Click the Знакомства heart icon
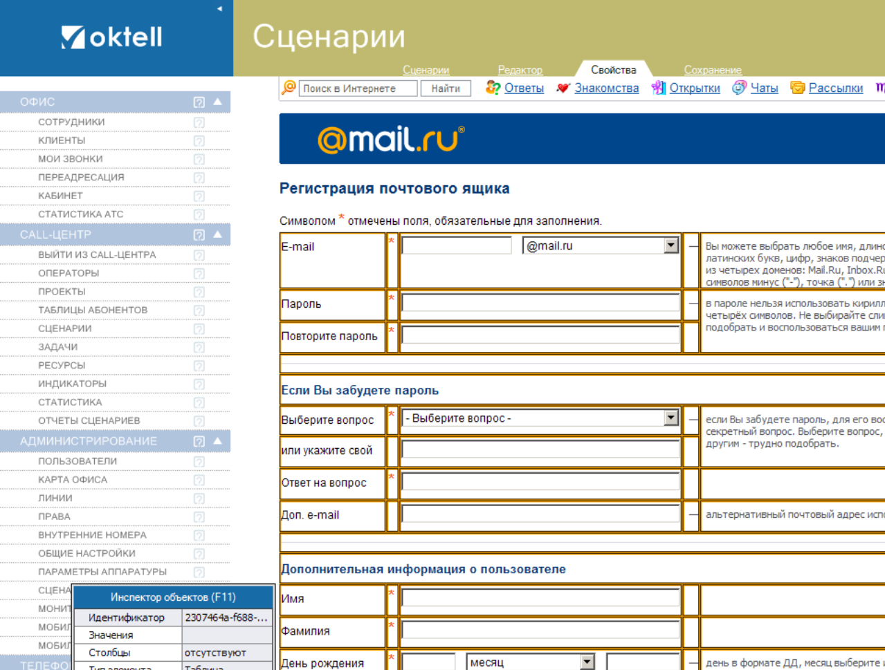Image resolution: width=885 pixels, height=670 pixels. 563,88
